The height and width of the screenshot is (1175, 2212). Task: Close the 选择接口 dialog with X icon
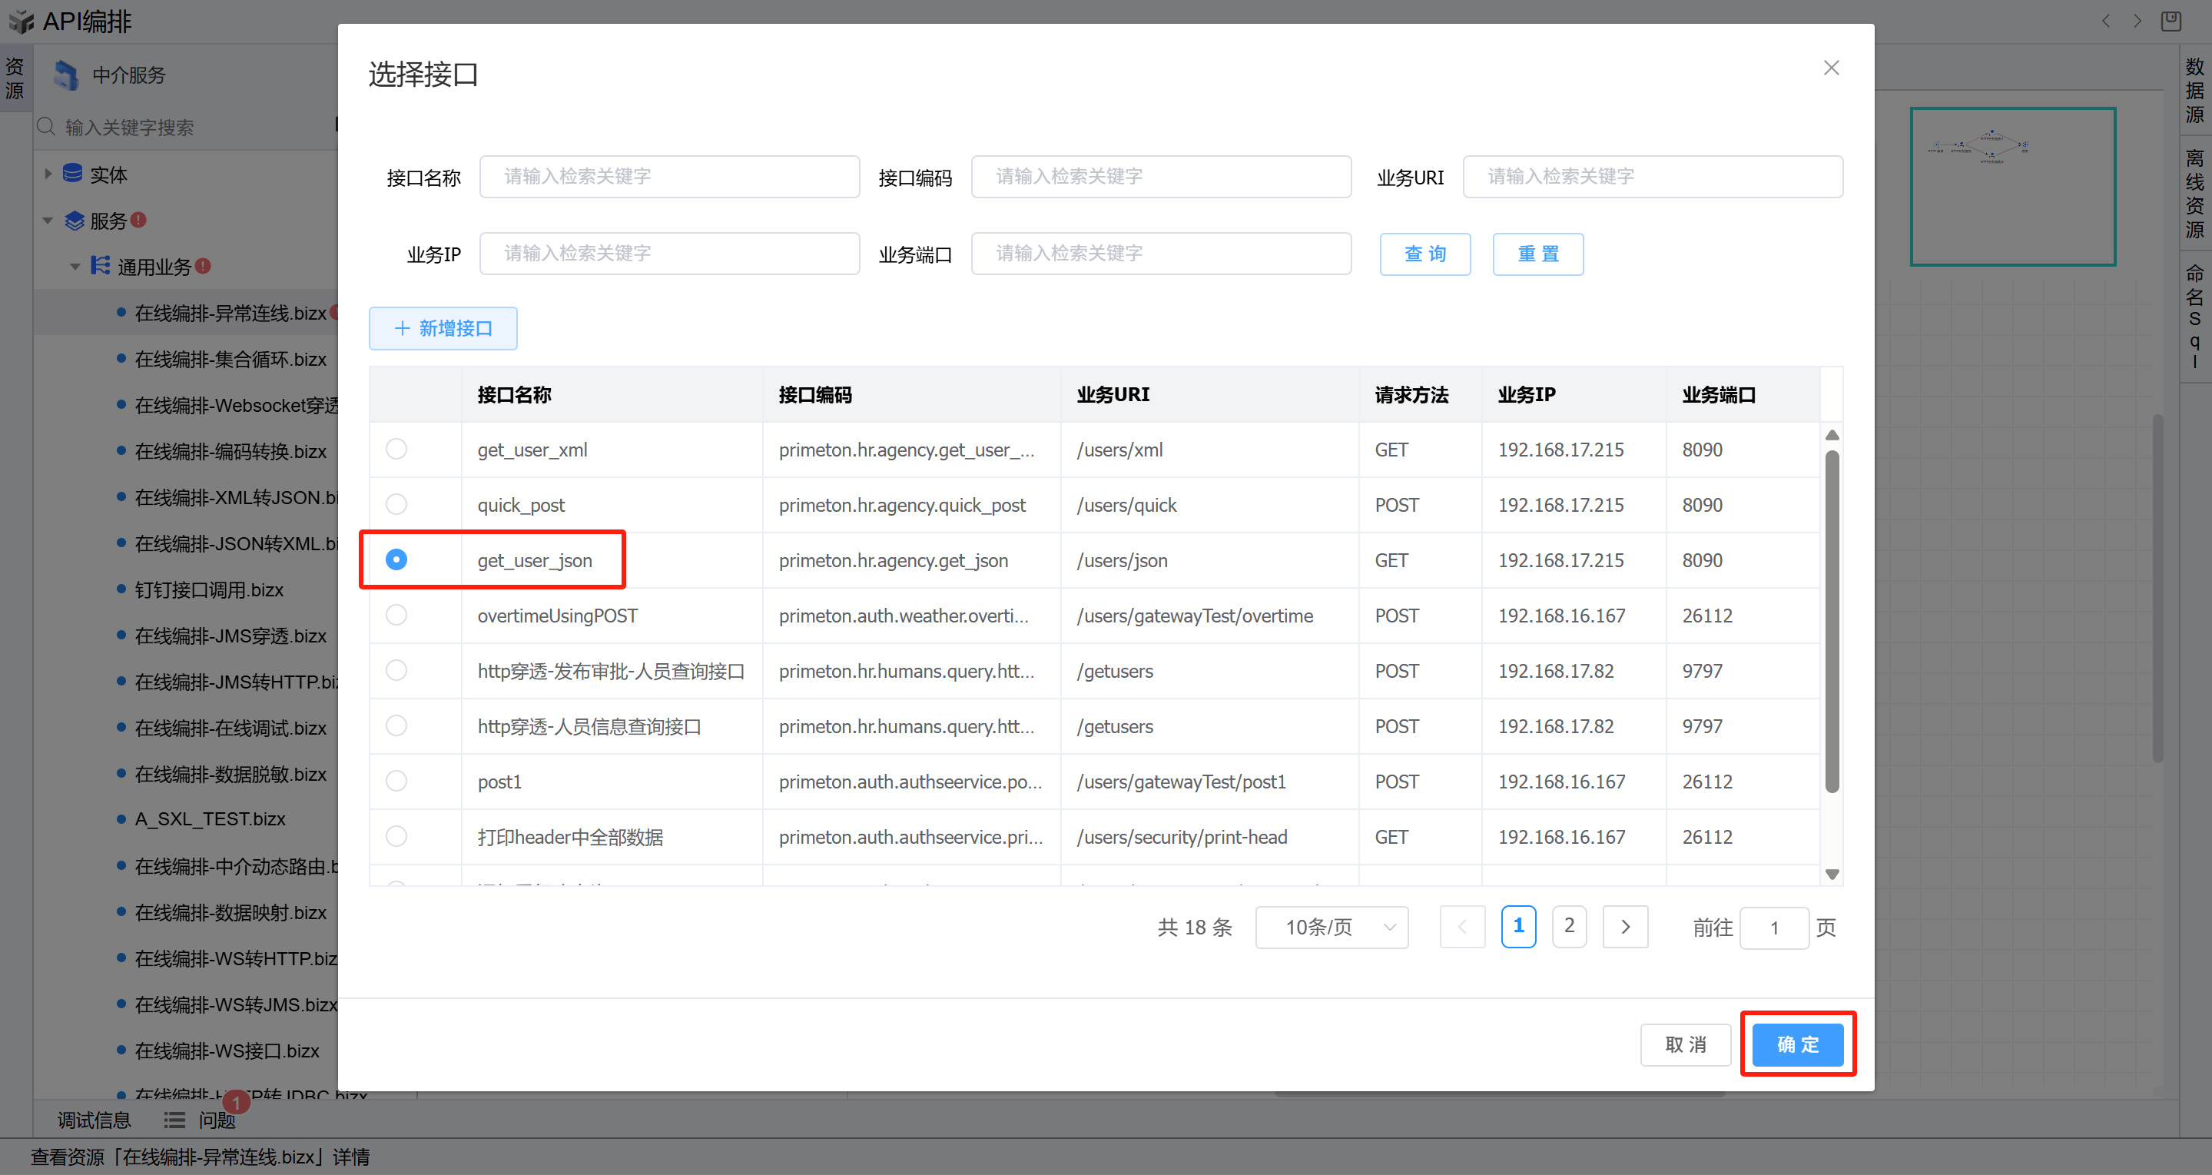click(x=1831, y=68)
